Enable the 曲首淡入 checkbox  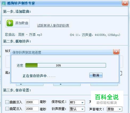[x=7, y=102]
